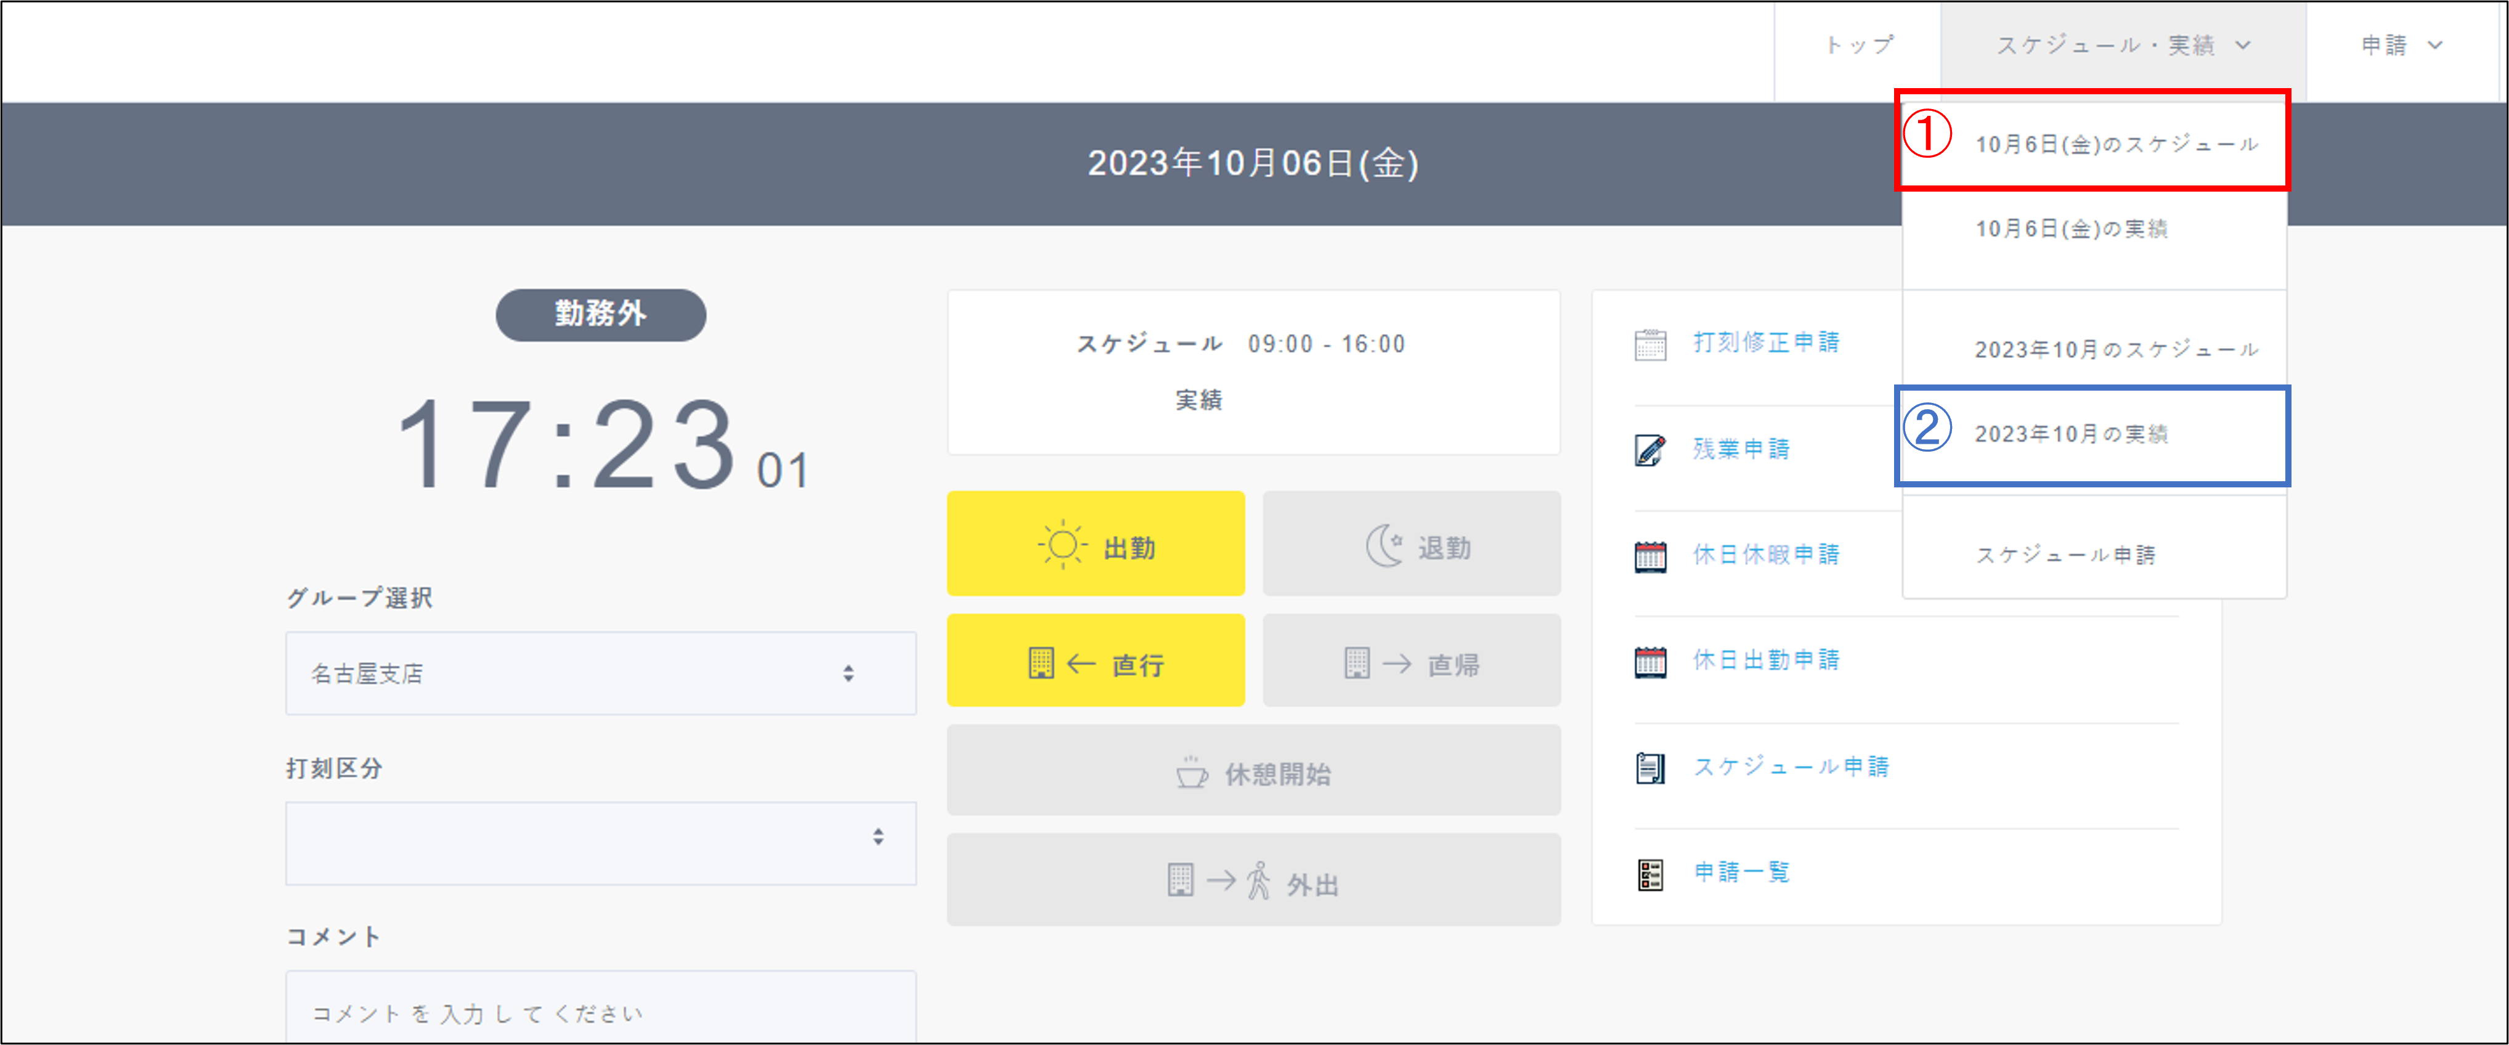Open the 打刻区分 dropdown
Screen dimensions: 2509x1045
600,842
